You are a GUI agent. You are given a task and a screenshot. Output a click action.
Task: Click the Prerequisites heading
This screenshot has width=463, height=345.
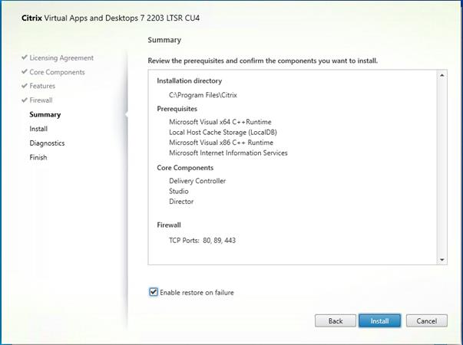coord(177,109)
